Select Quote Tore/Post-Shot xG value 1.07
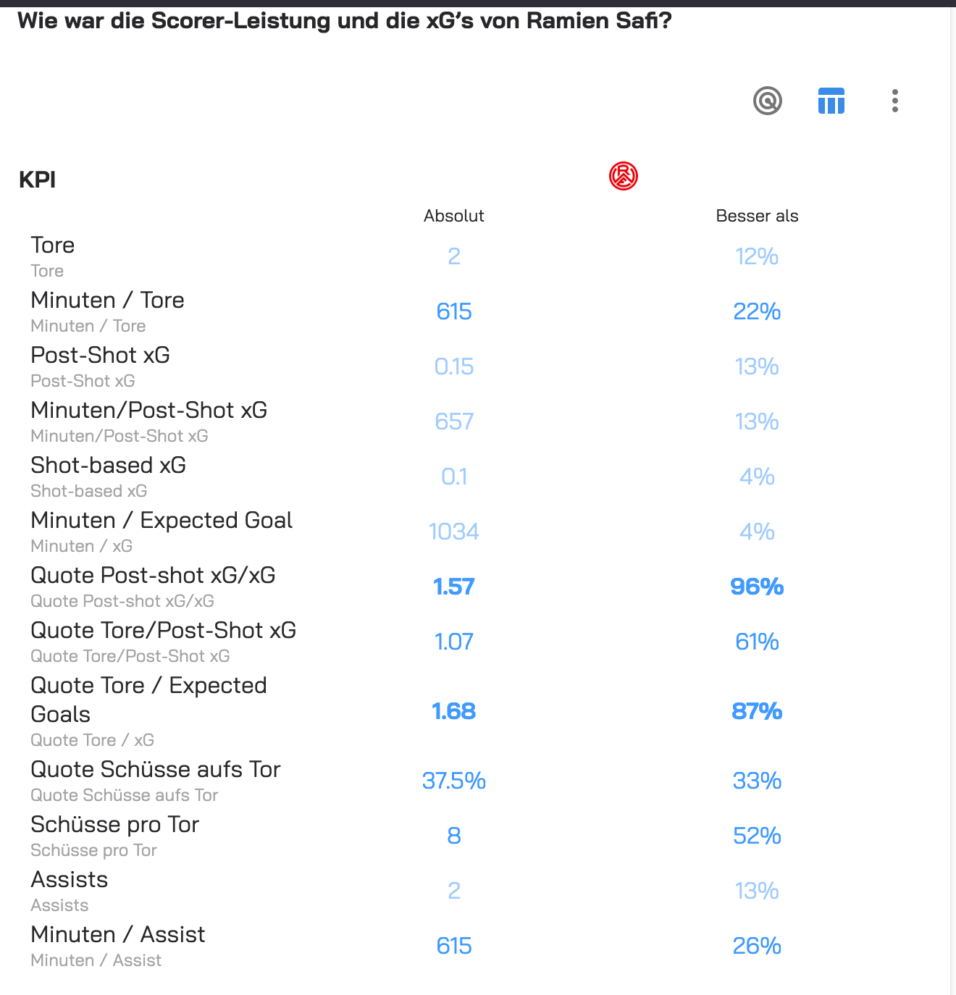 (x=454, y=642)
